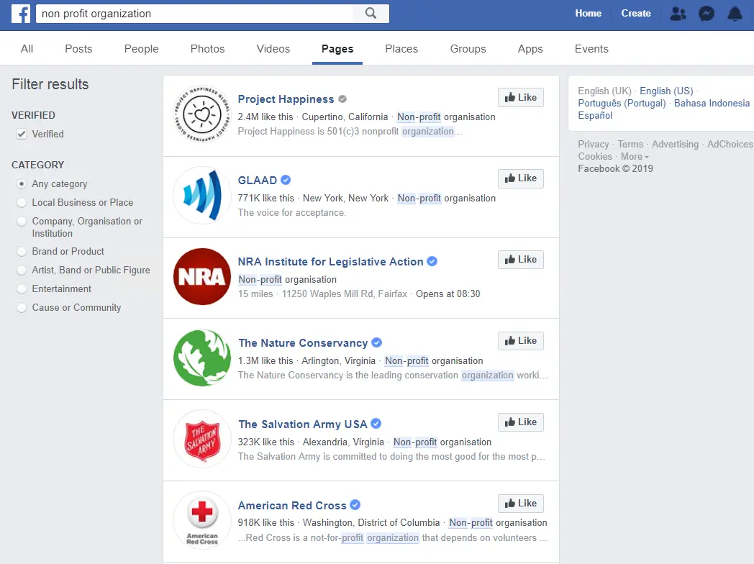Screen dimensions: 754x564
Task: Open the Messenger icon
Action: pos(707,13)
